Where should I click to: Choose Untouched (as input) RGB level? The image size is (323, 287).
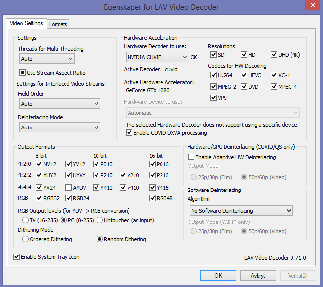click(x=99, y=220)
